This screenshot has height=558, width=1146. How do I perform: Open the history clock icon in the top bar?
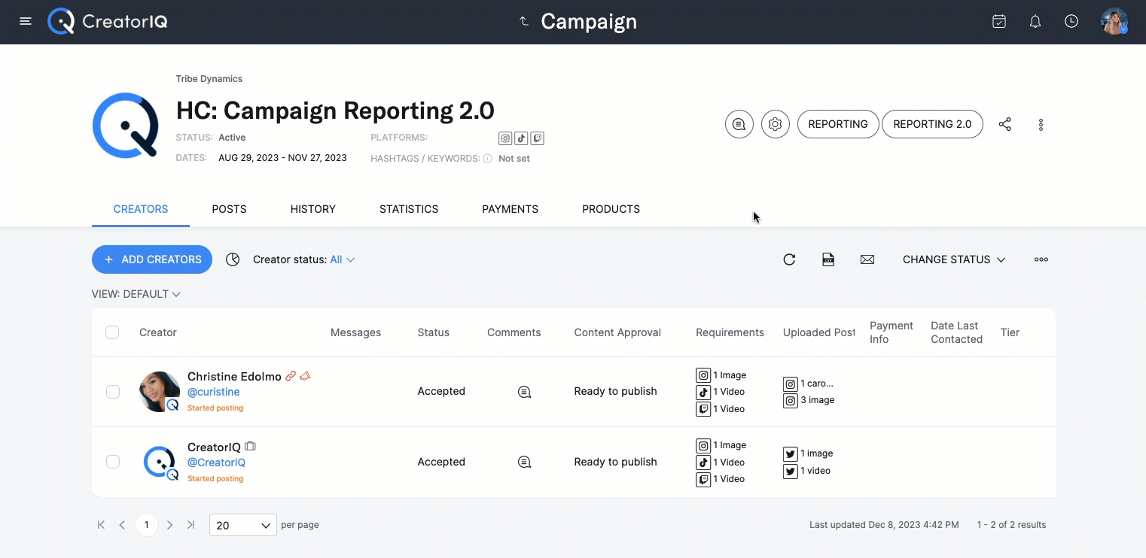pos(1071,21)
